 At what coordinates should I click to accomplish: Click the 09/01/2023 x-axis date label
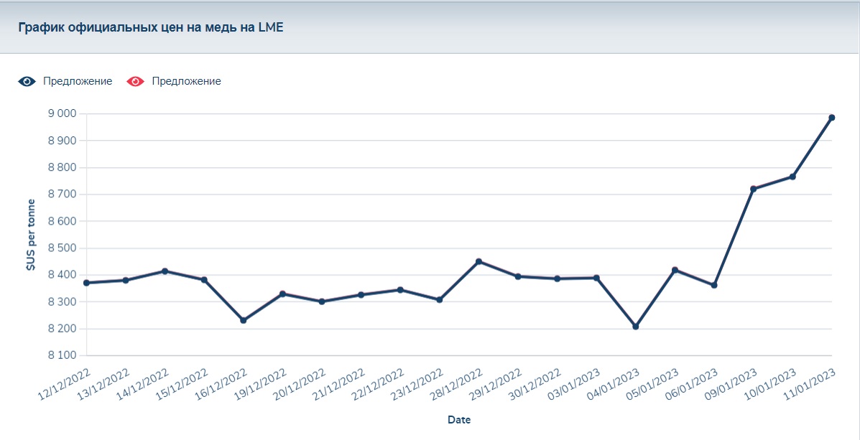pos(731,384)
